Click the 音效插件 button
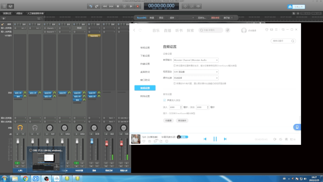Viewport: 323px width, 182px height. pyautogui.click(x=182, y=121)
